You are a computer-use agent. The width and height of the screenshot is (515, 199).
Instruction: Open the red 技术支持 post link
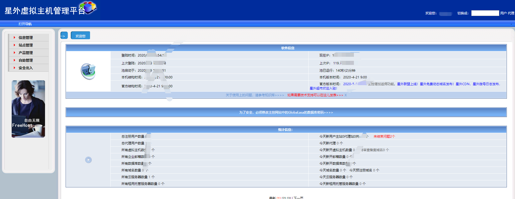(315, 95)
